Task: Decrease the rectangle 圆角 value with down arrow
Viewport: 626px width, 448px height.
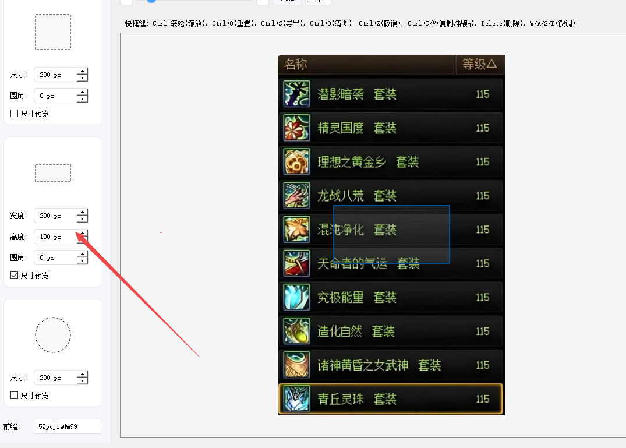Action: [x=82, y=261]
